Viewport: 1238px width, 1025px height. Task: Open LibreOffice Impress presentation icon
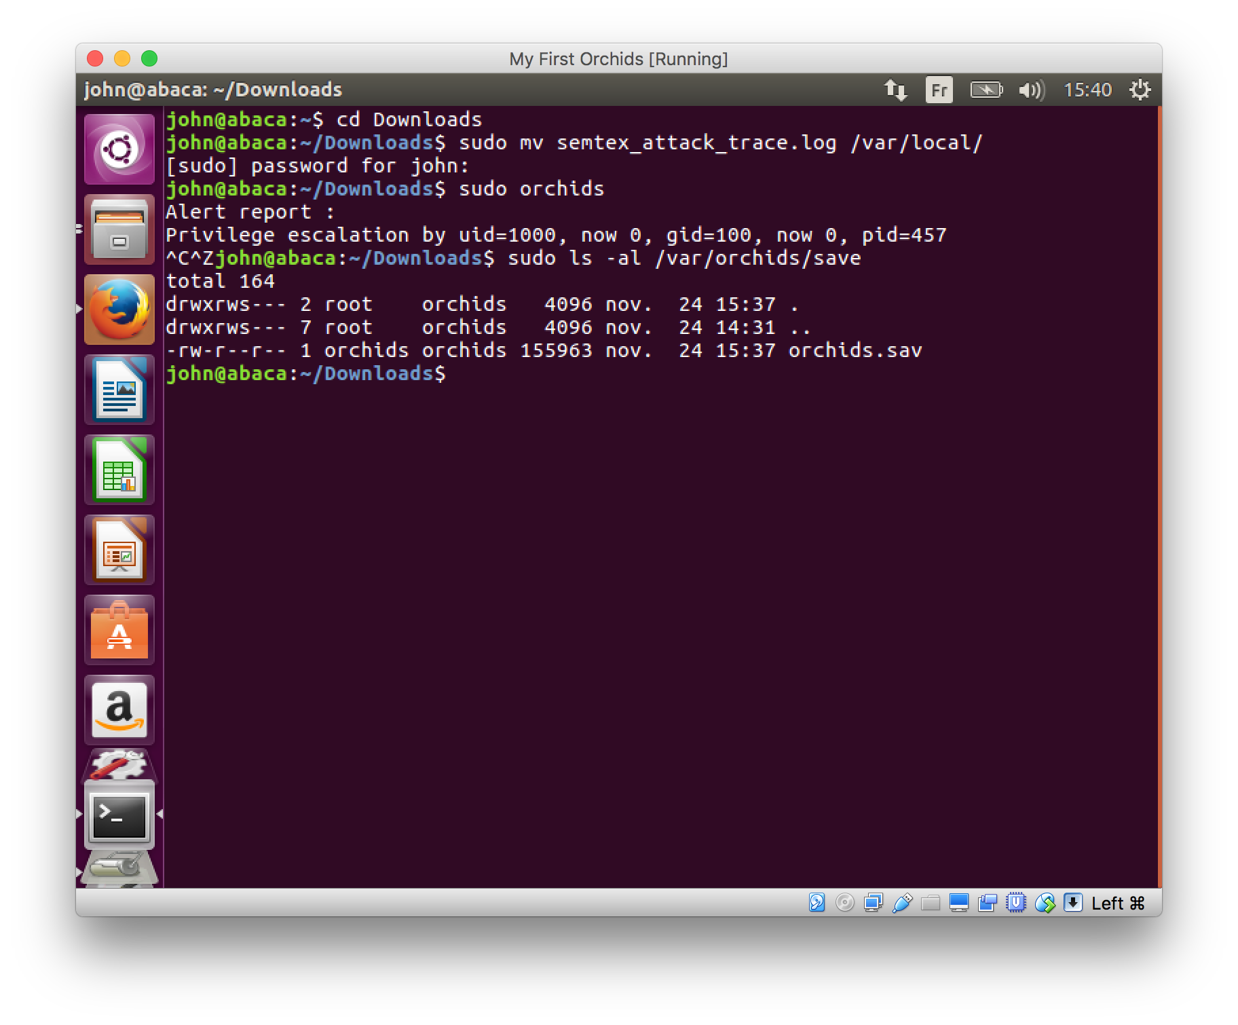point(119,550)
